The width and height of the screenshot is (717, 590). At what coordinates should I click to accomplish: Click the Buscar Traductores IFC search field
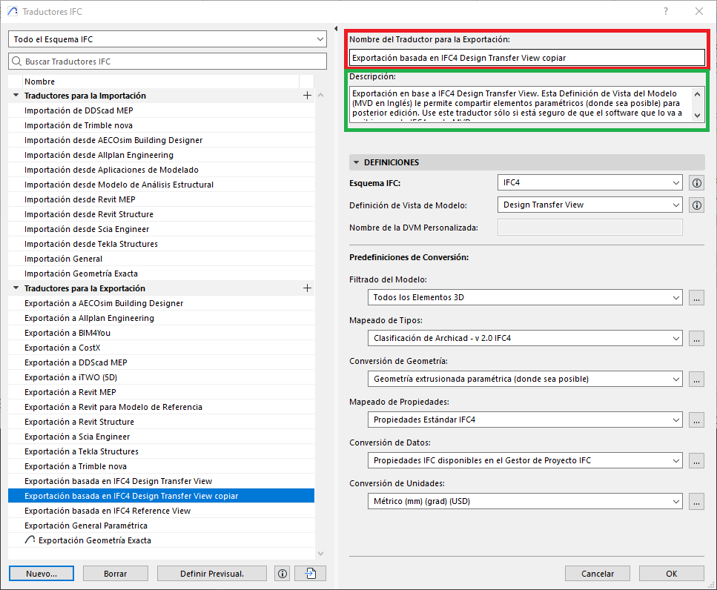pos(168,62)
